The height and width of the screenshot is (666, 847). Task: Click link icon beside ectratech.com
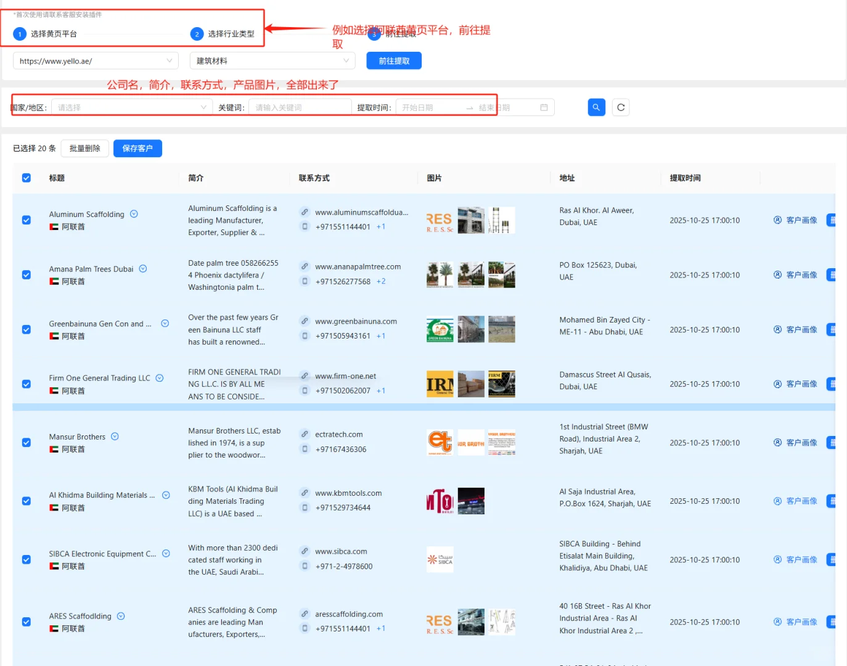(x=305, y=434)
